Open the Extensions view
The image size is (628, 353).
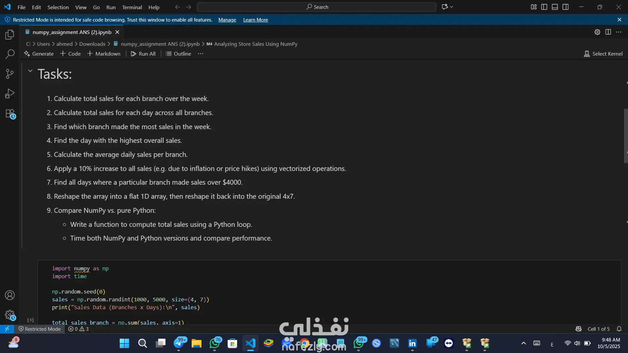(x=10, y=114)
